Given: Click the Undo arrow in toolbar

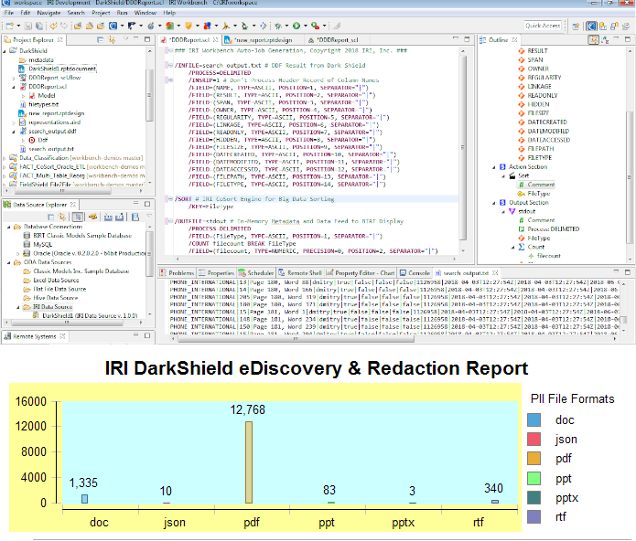Looking at the screenshot, I should point(54,26).
